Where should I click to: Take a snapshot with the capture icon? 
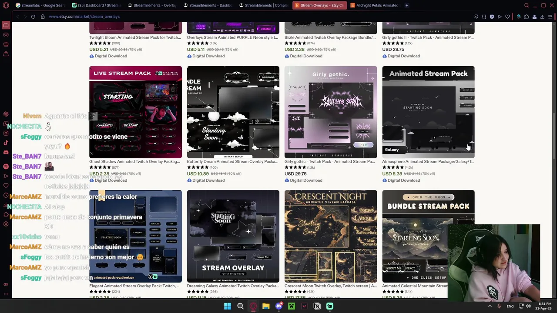(484, 17)
